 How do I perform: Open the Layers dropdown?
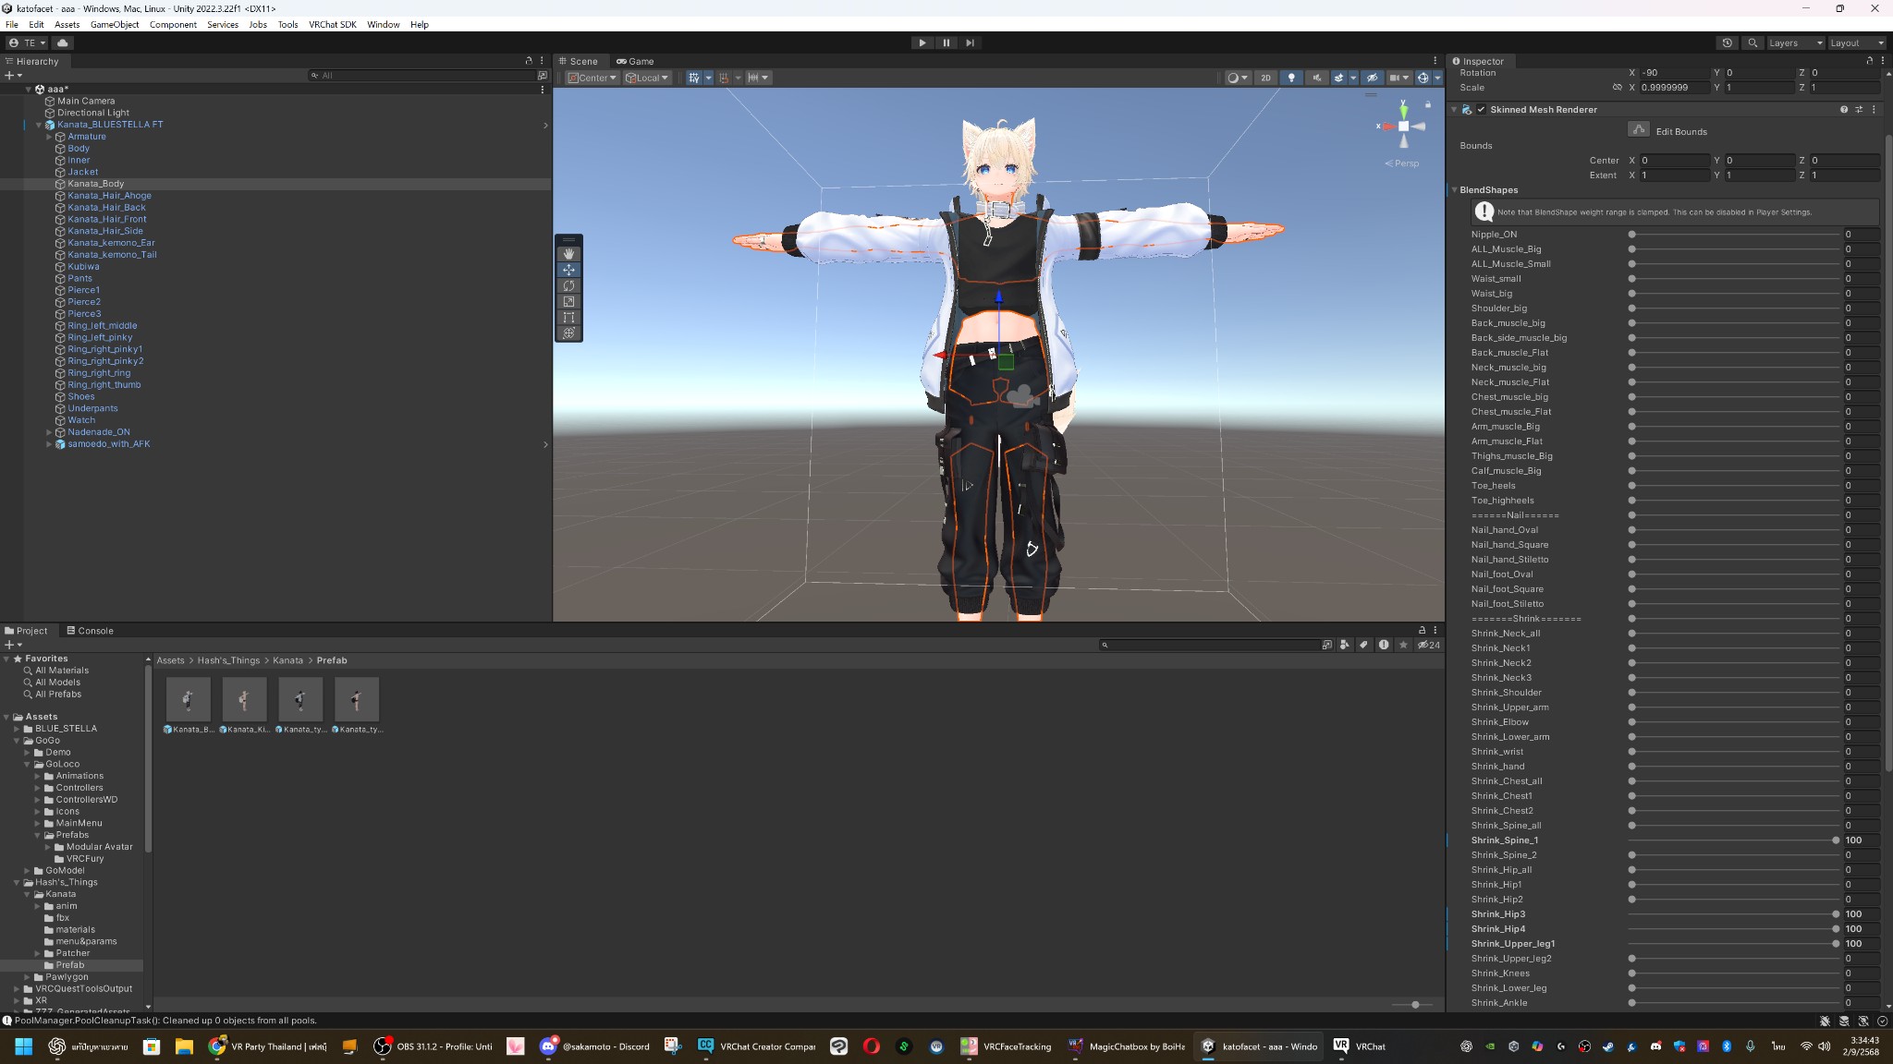[x=1795, y=42]
